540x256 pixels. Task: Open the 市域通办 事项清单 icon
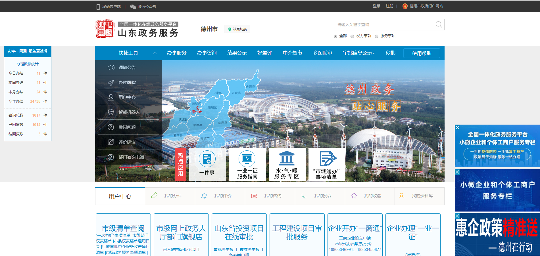pyautogui.click(x=327, y=158)
